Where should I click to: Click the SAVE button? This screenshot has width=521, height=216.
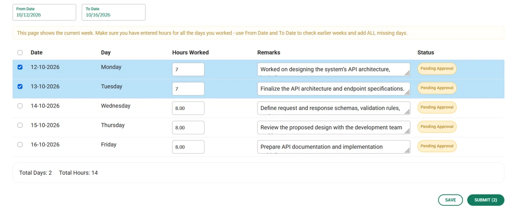pyautogui.click(x=450, y=200)
